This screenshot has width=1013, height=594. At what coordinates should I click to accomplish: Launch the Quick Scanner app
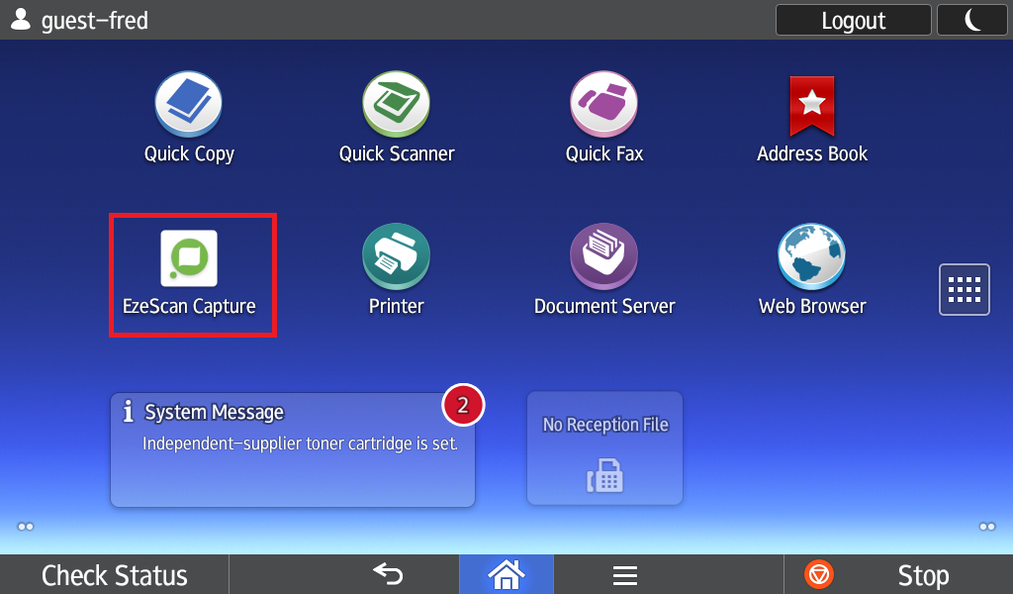pos(396,106)
